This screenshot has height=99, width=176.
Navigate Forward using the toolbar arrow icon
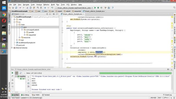[48, 8]
